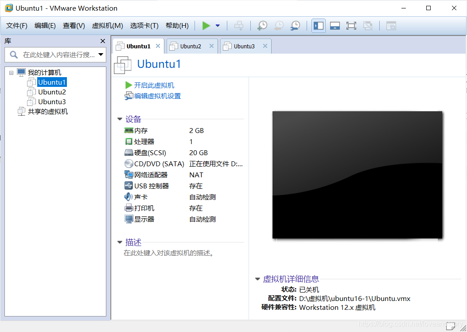Click 编辑虚拟机设置 link
This screenshot has height=332, width=467.
pos(158,96)
